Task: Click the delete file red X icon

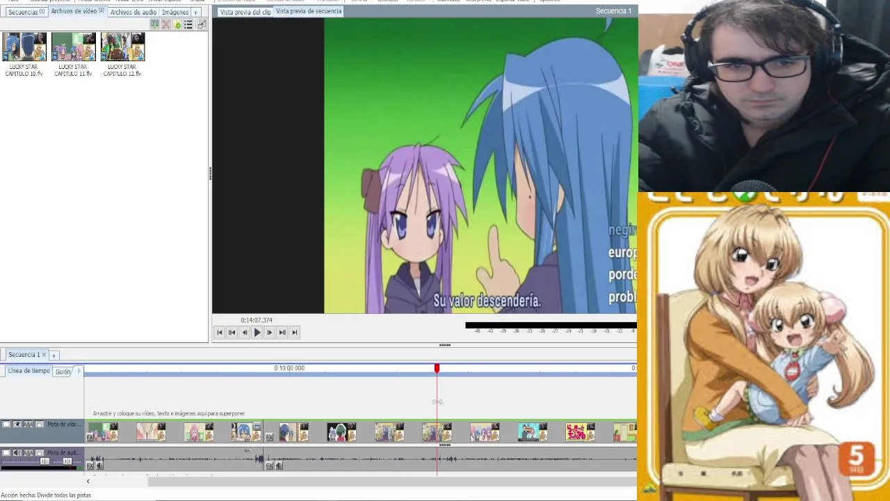Action: click(165, 24)
